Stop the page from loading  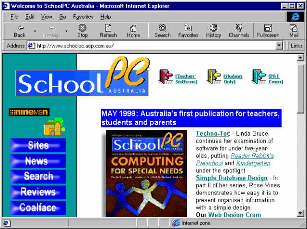[x=83, y=31]
